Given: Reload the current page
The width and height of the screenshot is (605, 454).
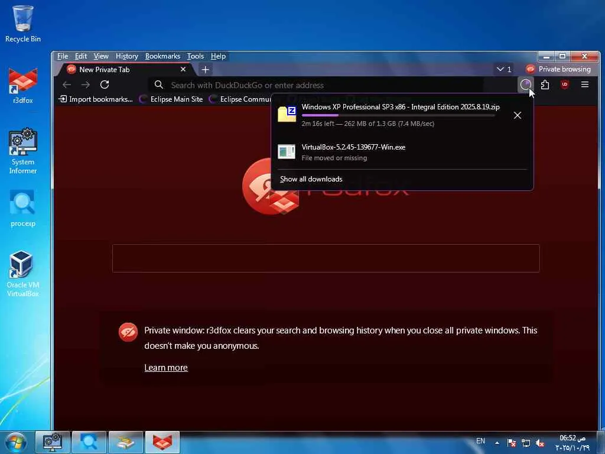Looking at the screenshot, I should [x=105, y=85].
